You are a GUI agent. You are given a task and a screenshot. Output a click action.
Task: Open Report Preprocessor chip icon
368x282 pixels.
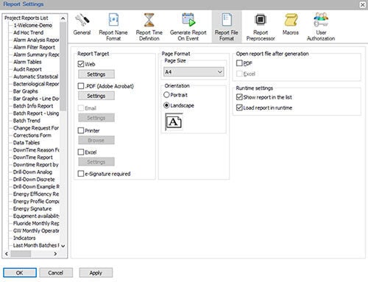[x=261, y=20]
